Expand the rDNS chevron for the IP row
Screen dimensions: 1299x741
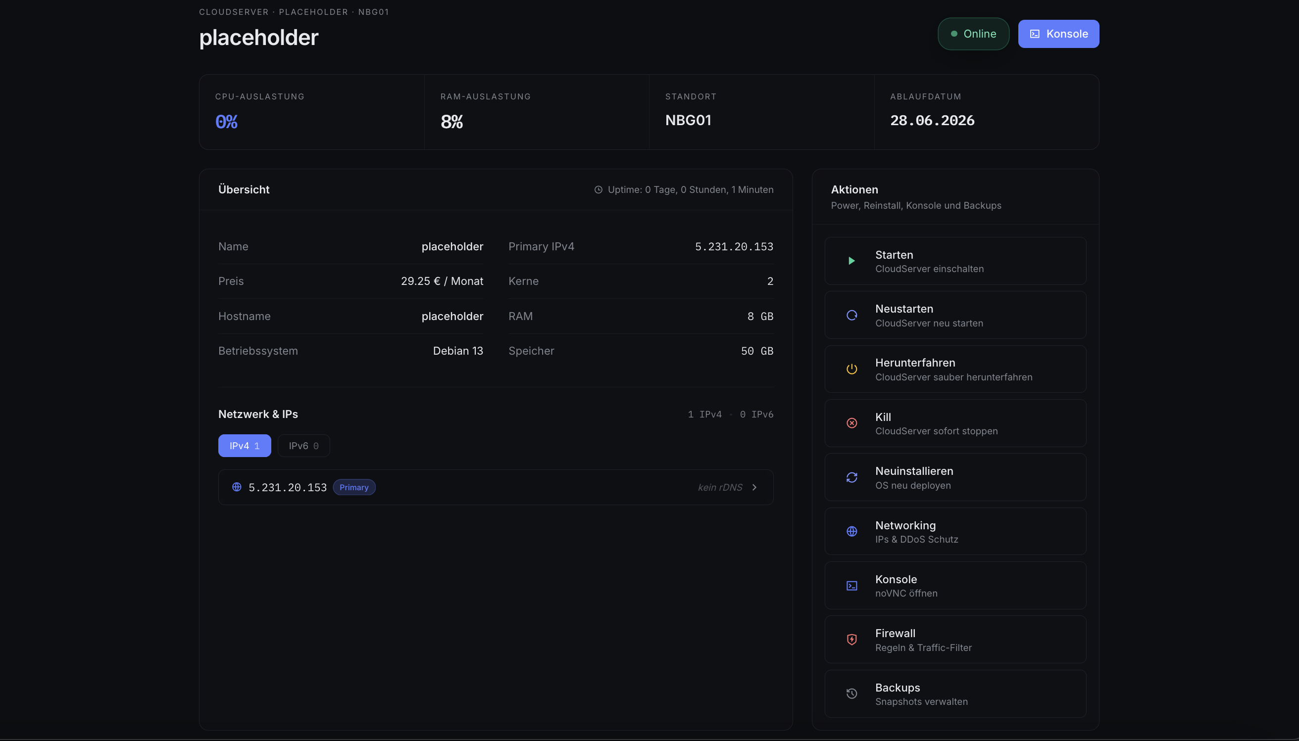click(754, 488)
